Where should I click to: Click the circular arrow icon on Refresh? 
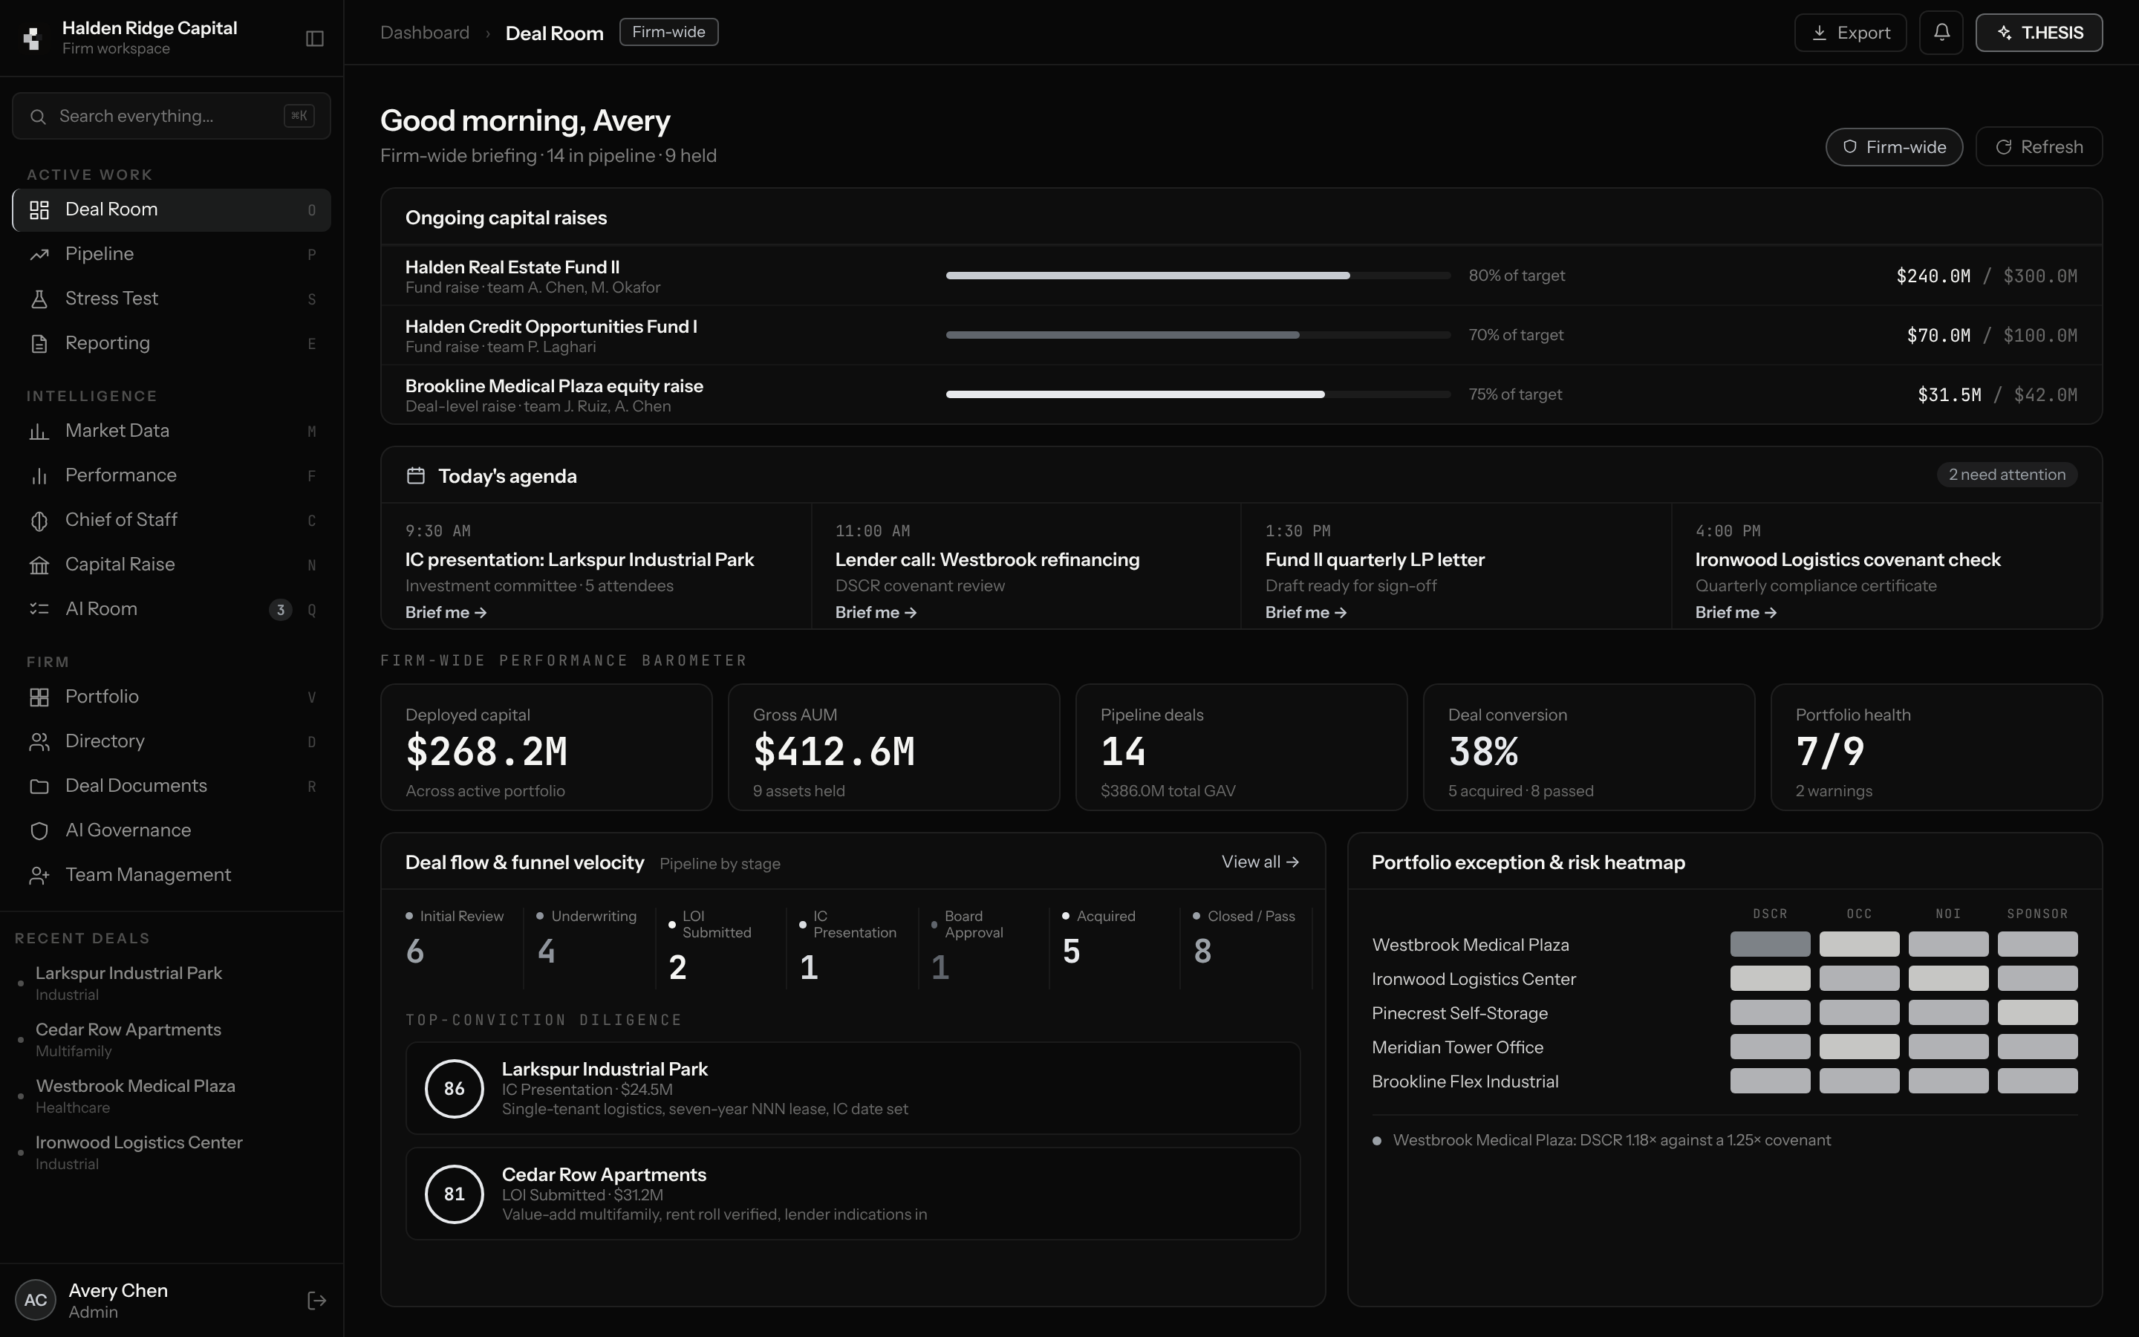[x=2004, y=147]
